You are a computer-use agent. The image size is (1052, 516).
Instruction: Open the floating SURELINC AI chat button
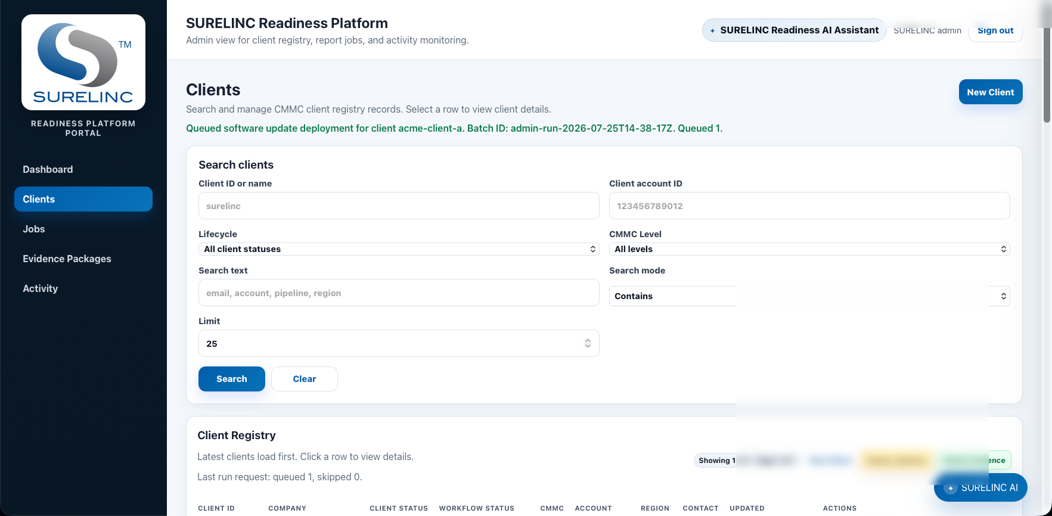click(x=980, y=487)
